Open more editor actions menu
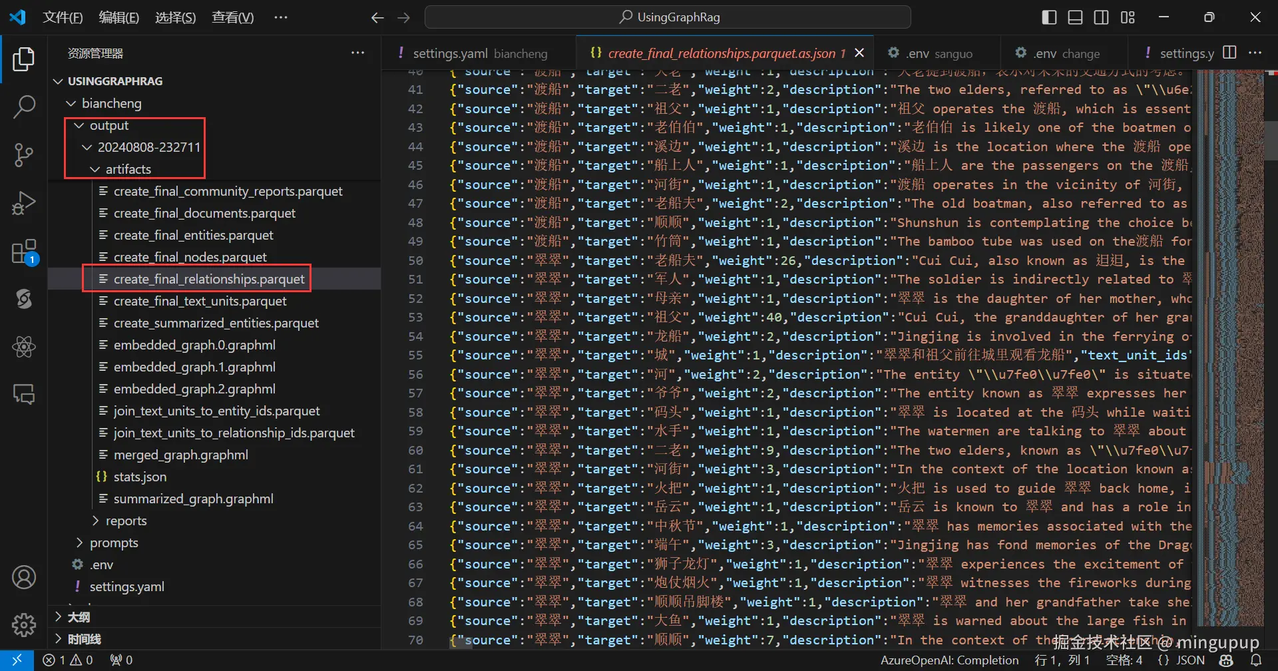 [x=1255, y=53]
